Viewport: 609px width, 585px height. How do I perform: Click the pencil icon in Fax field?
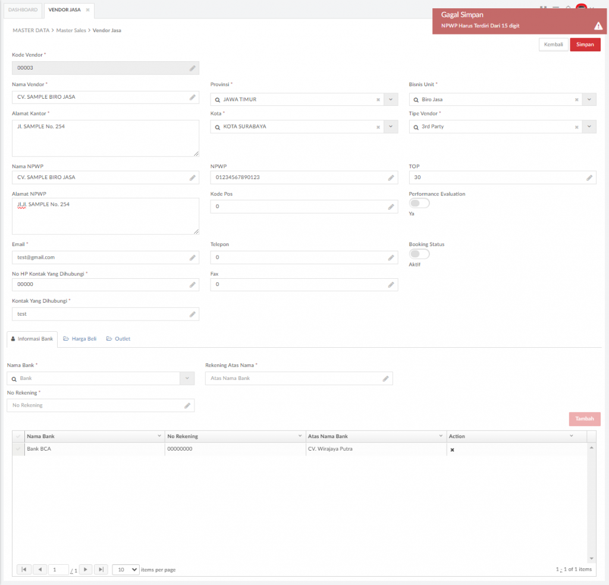click(391, 285)
